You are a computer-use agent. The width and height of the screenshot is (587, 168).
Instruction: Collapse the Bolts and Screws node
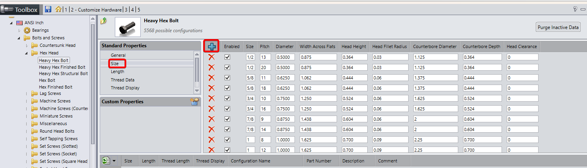tap(19, 38)
